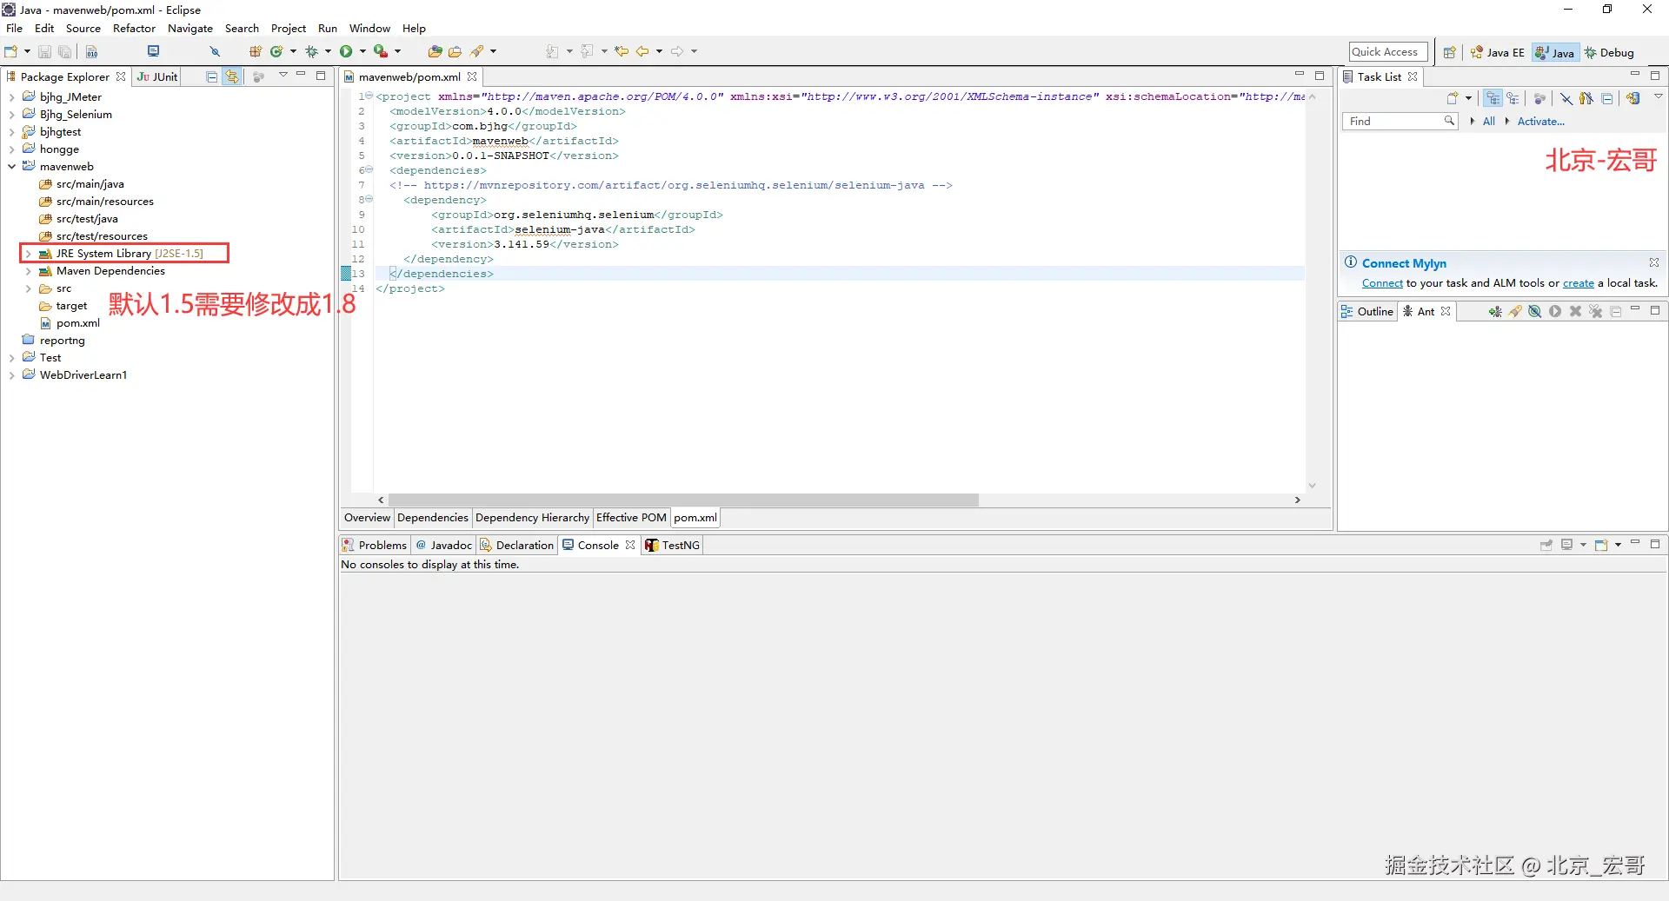Click the New Java Package icon
This screenshot has width=1669, height=901.
pyautogui.click(x=256, y=52)
